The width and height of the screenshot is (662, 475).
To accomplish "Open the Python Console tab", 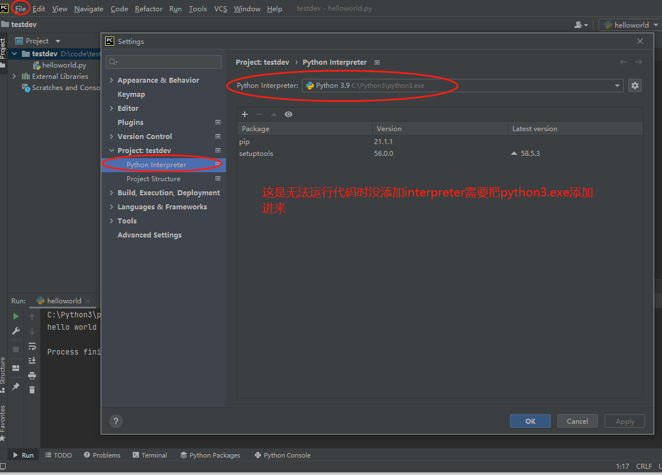I will pos(282,455).
